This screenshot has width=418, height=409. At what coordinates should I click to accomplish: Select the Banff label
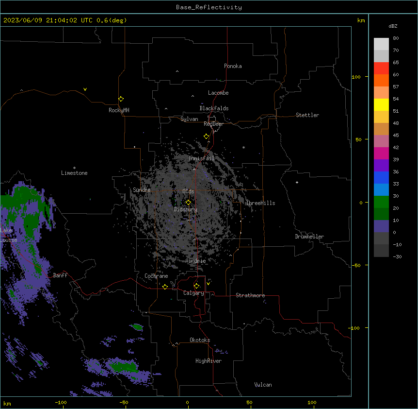[x=60, y=275]
